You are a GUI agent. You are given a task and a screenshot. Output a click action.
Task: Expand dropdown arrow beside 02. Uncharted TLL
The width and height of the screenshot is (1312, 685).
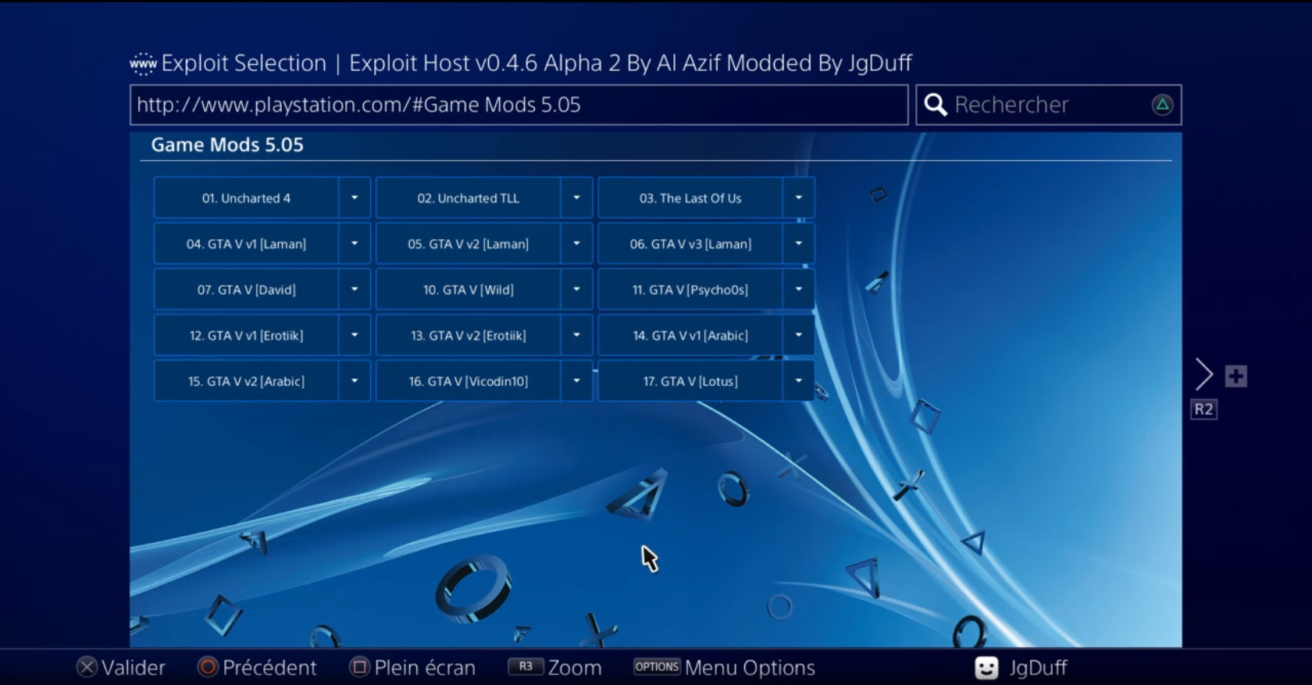[576, 198]
